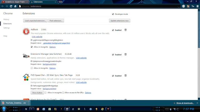Select Extensions in the Chrome sidebar

(x=7, y=24)
